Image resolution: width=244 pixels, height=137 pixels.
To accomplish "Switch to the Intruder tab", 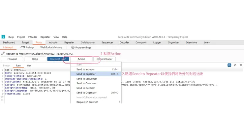I will (x=53, y=42).
